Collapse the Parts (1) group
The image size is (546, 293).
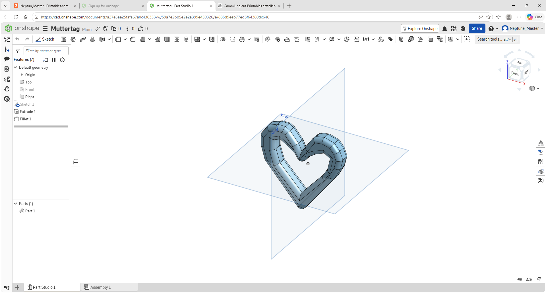pos(16,204)
